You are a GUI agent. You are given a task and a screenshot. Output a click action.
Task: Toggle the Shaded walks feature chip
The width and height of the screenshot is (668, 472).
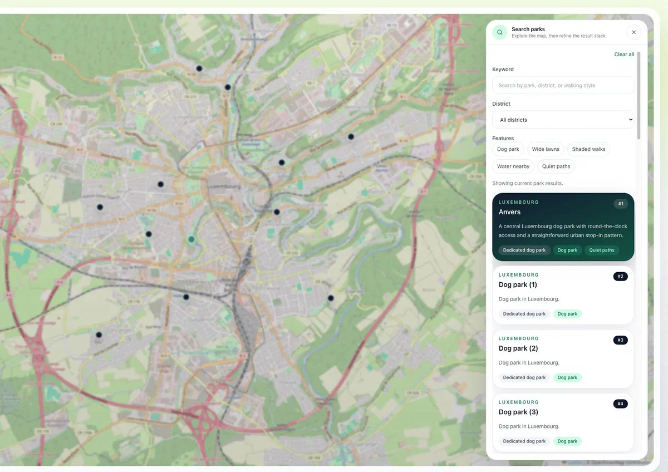tap(588, 149)
